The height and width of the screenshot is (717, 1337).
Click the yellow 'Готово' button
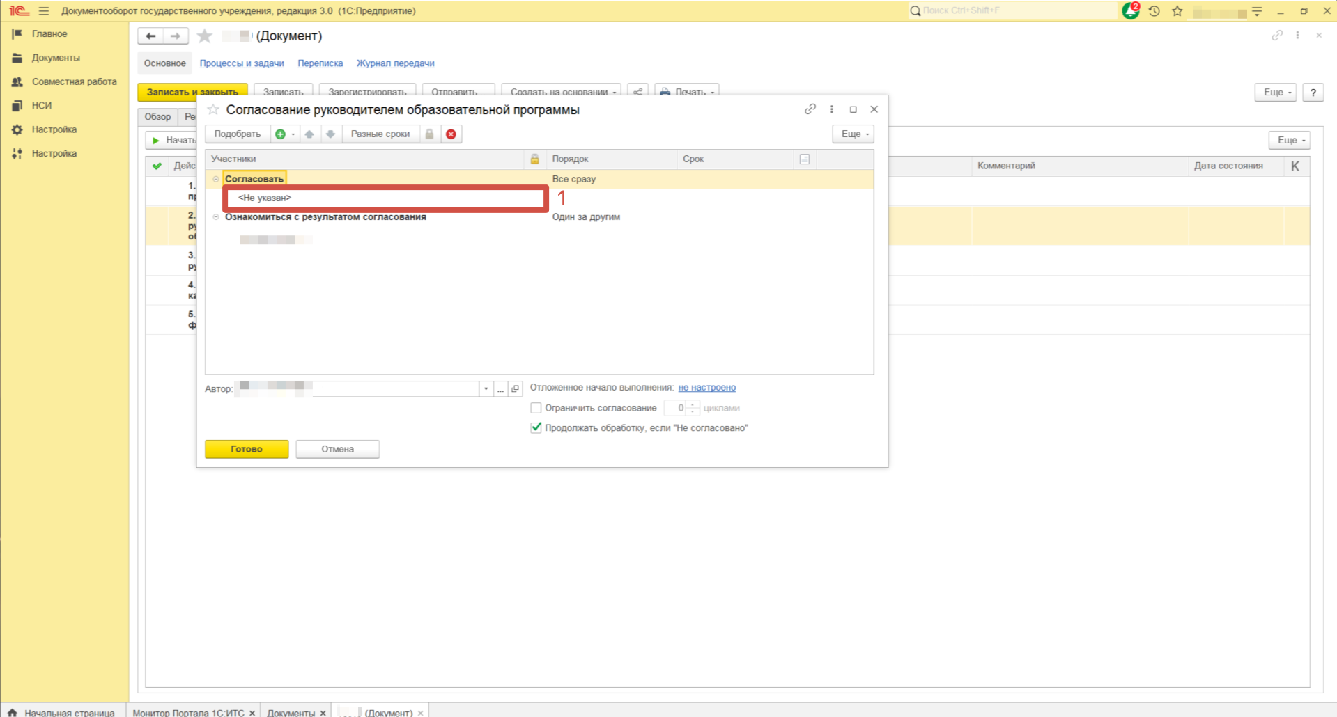[x=247, y=449]
